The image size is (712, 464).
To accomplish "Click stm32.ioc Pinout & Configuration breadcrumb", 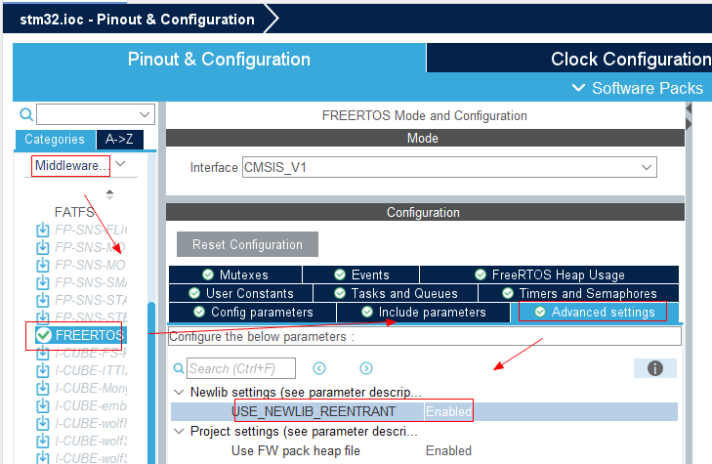I will 137,20.
